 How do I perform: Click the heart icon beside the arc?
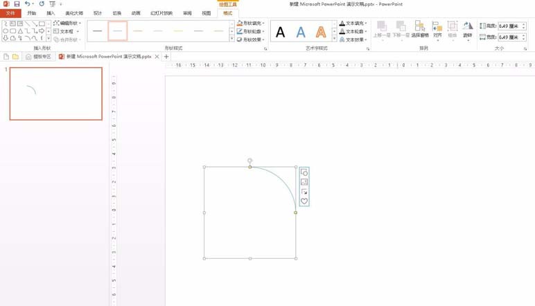[304, 201]
